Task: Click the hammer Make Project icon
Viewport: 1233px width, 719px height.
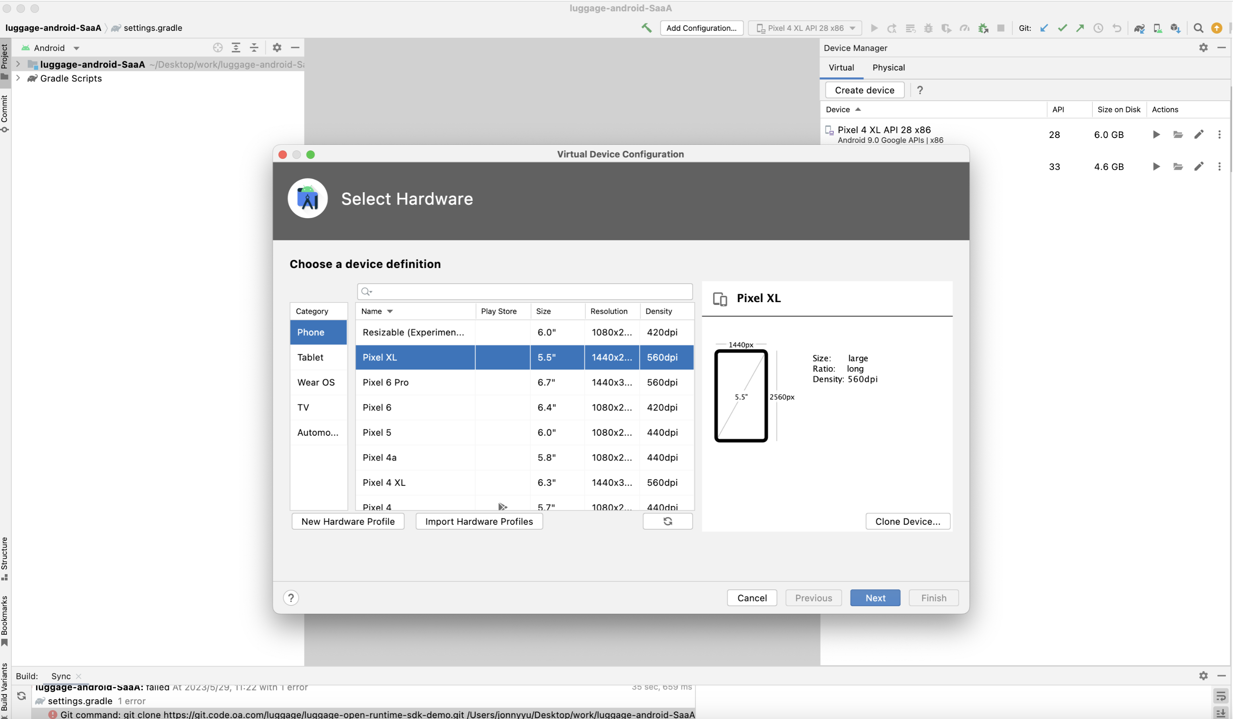Action: coord(646,28)
